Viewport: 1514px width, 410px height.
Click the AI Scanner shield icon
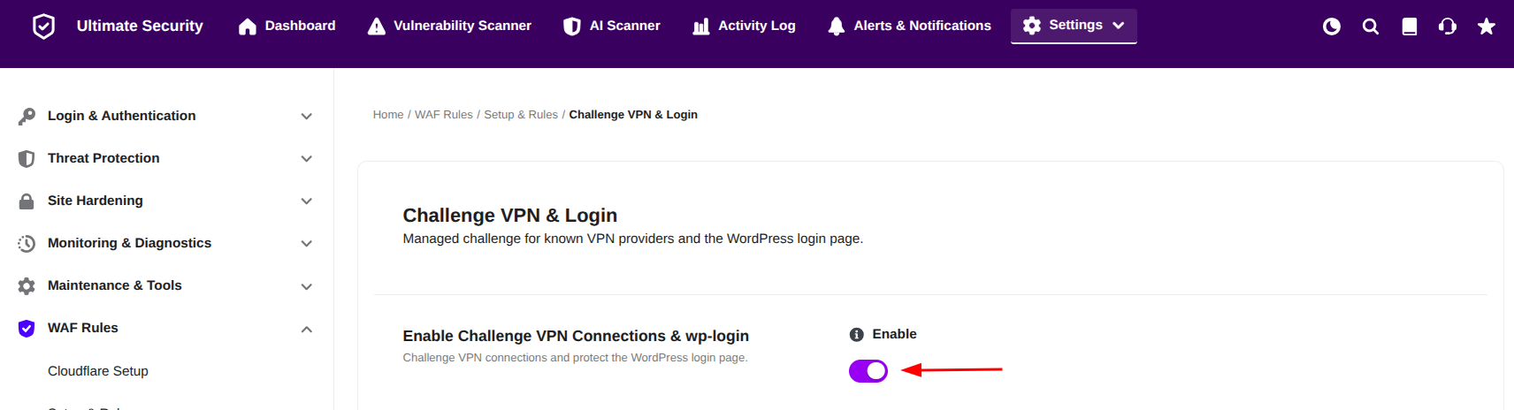572,27
